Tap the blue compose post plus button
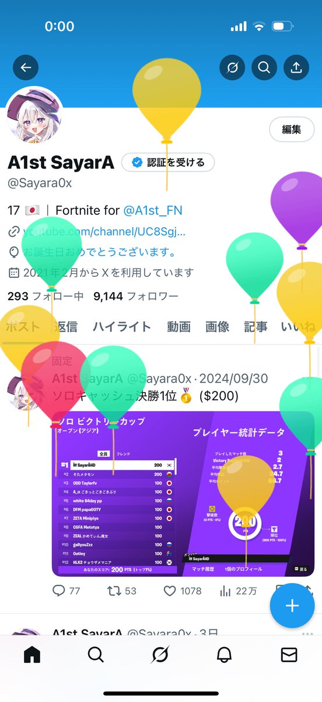Viewport: 322px width, 702px height. 292,605
